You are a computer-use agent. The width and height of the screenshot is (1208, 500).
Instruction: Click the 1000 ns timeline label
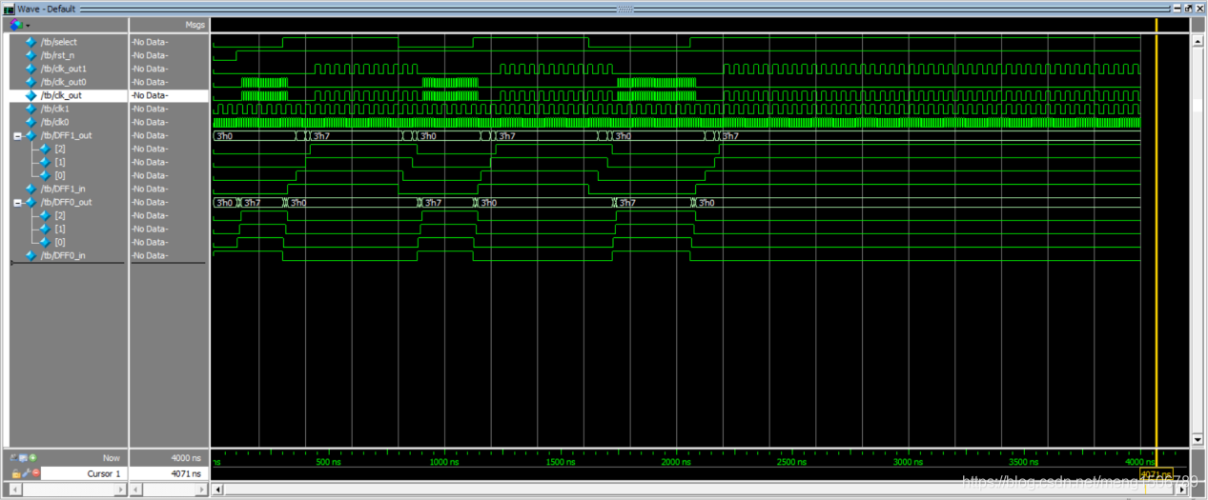pos(443,462)
